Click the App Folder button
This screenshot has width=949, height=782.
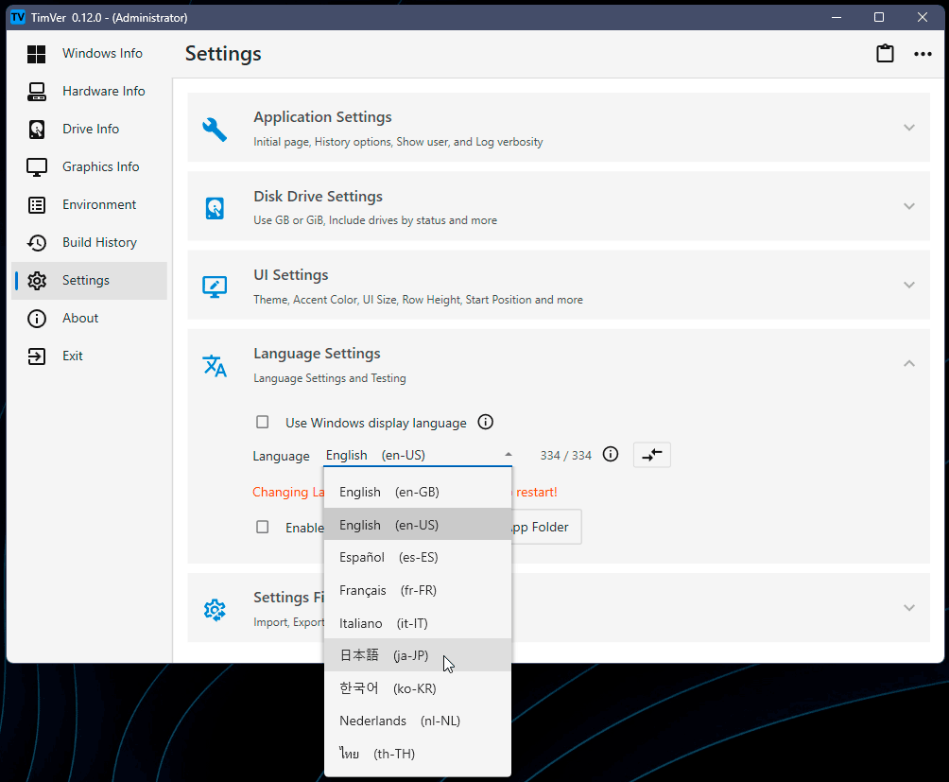point(546,527)
